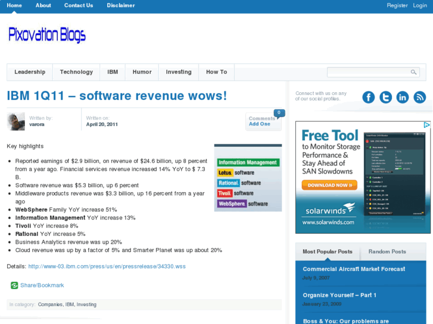Open Boss & You post
433x324 pixels.
(x=345, y=321)
